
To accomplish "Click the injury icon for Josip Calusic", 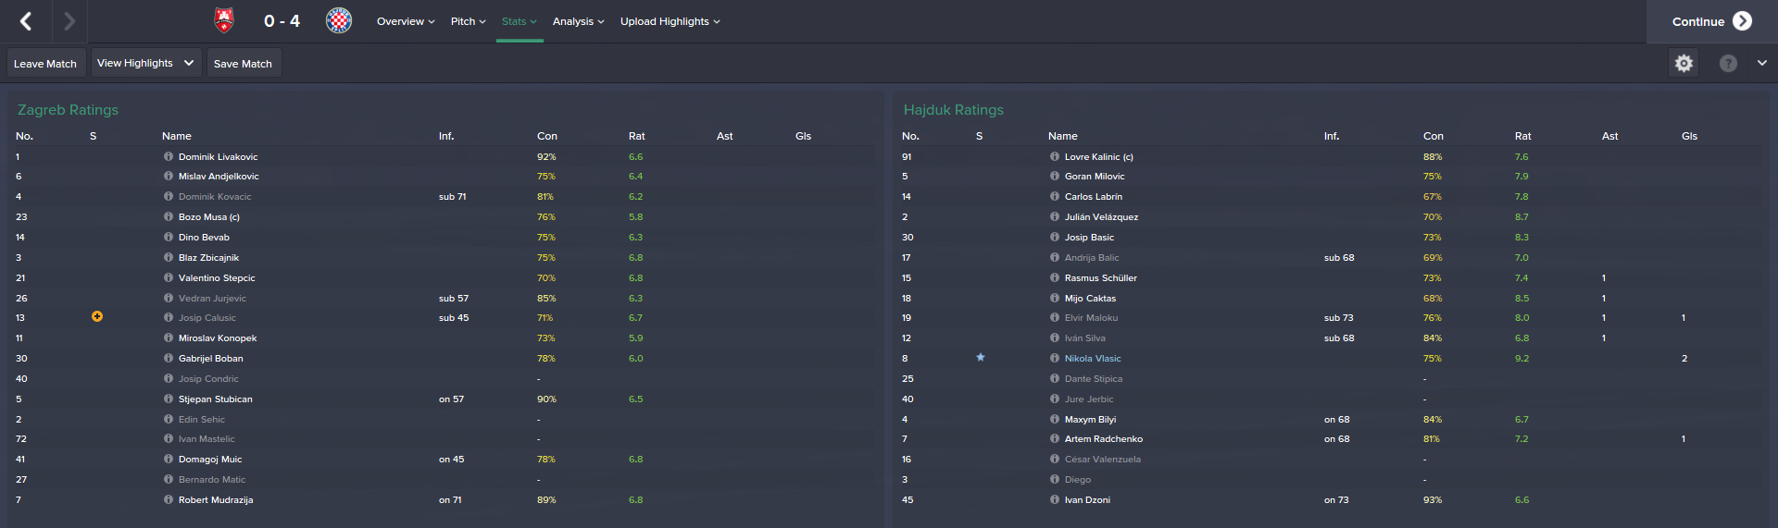I will click(x=97, y=316).
